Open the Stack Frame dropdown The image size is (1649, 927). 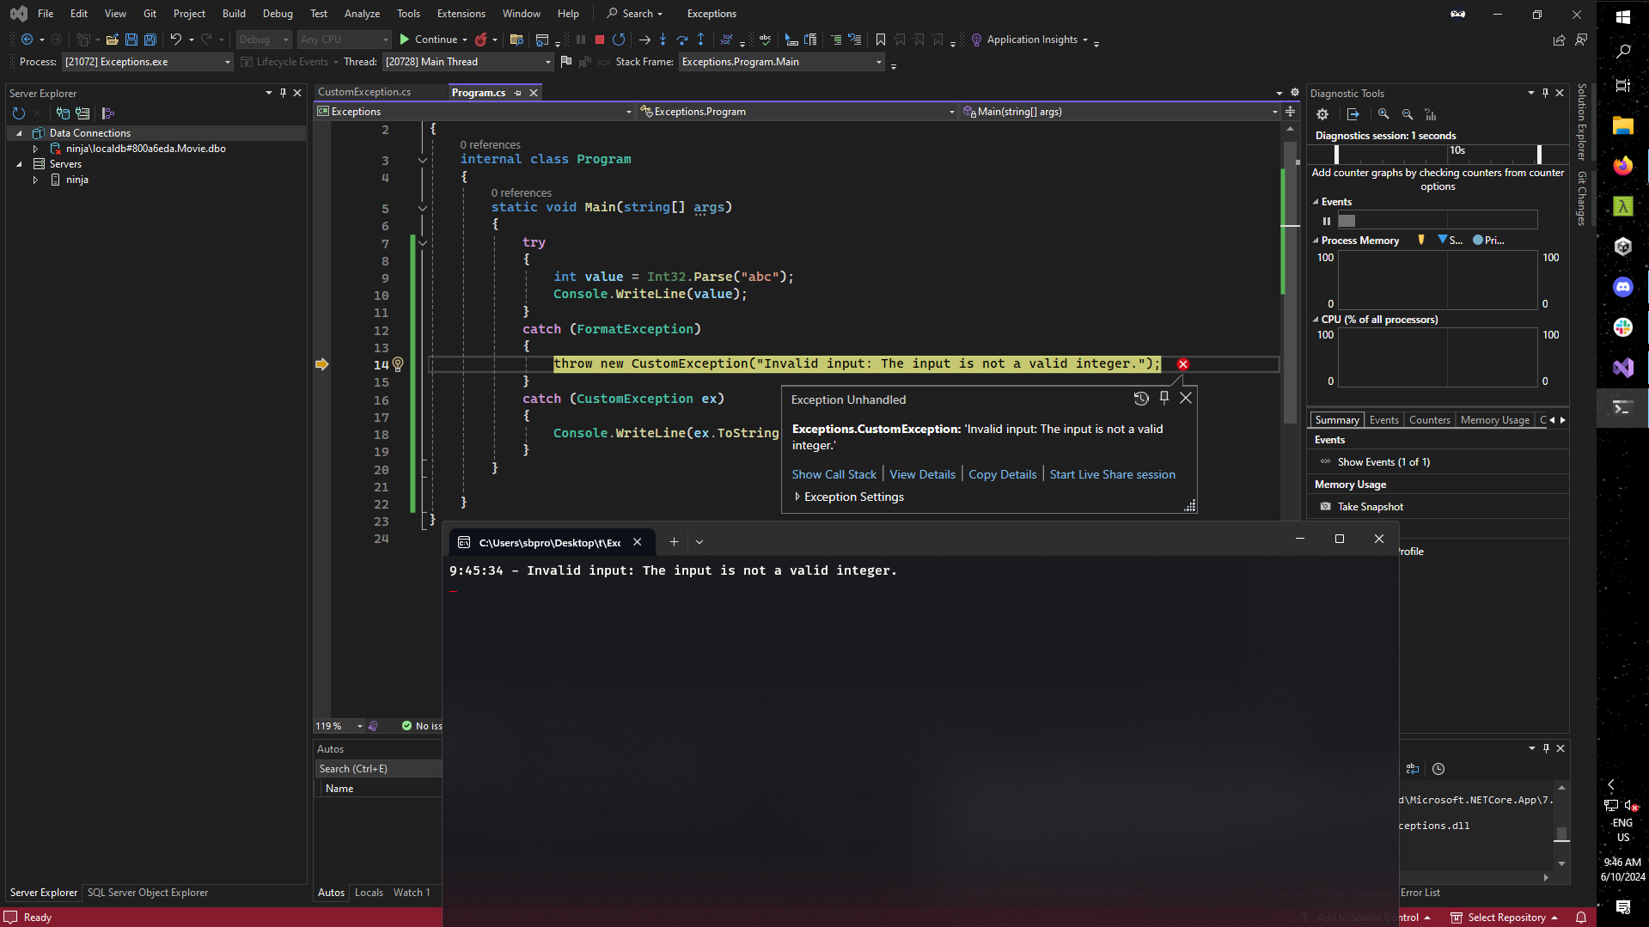(781, 62)
